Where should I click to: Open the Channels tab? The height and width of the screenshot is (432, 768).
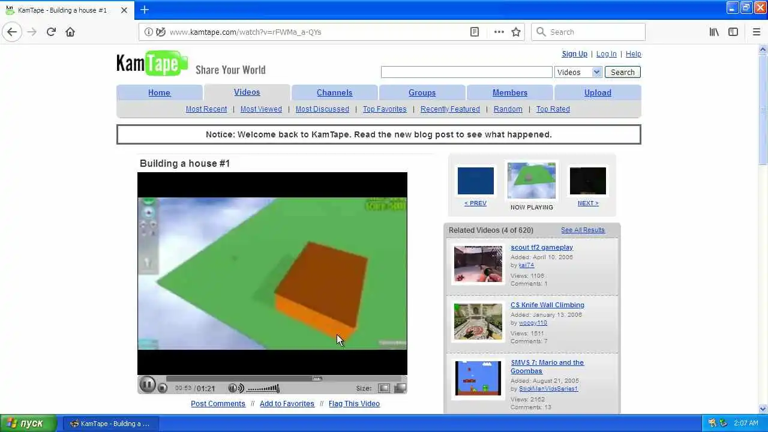point(334,92)
